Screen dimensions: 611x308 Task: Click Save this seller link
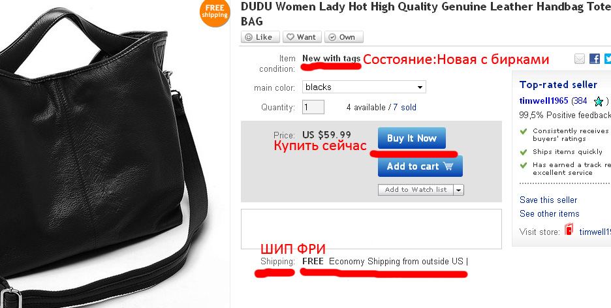(548, 200)
